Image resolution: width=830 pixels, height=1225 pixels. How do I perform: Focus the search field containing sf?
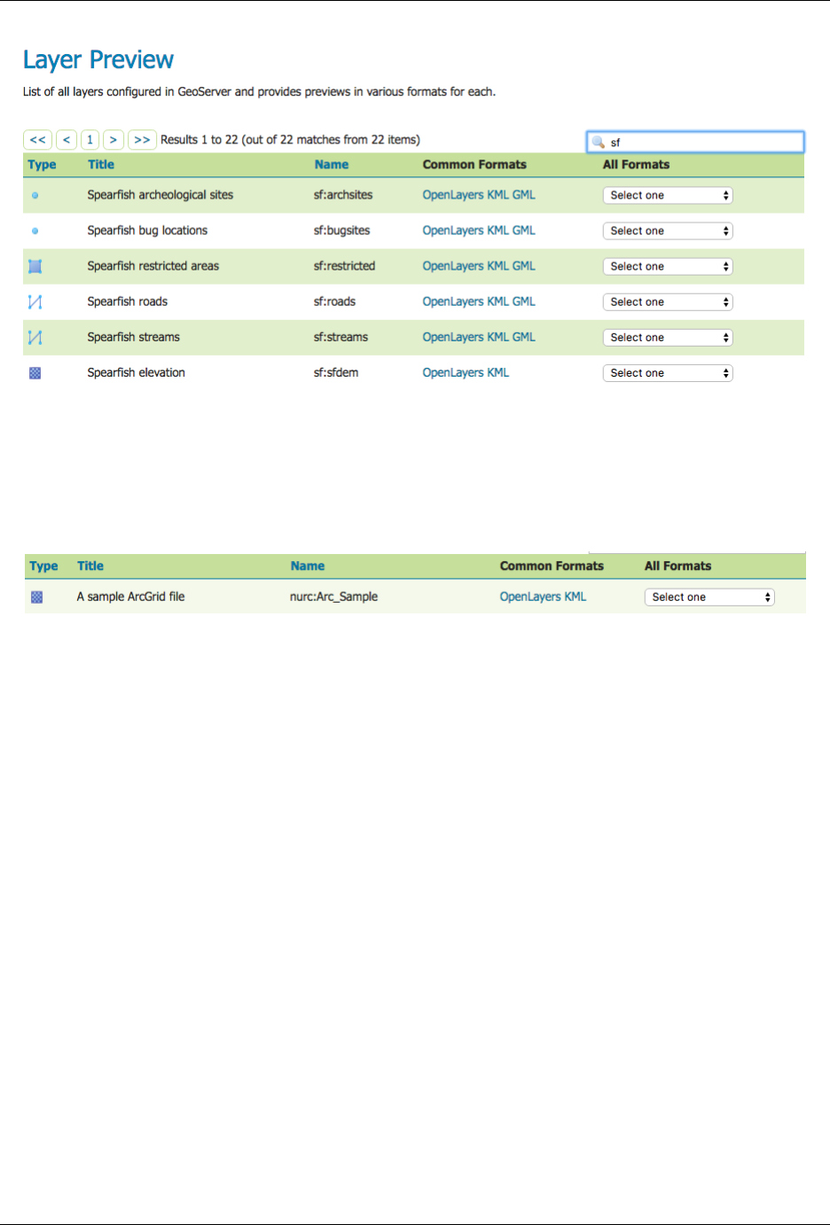click(x=695, y=142)
